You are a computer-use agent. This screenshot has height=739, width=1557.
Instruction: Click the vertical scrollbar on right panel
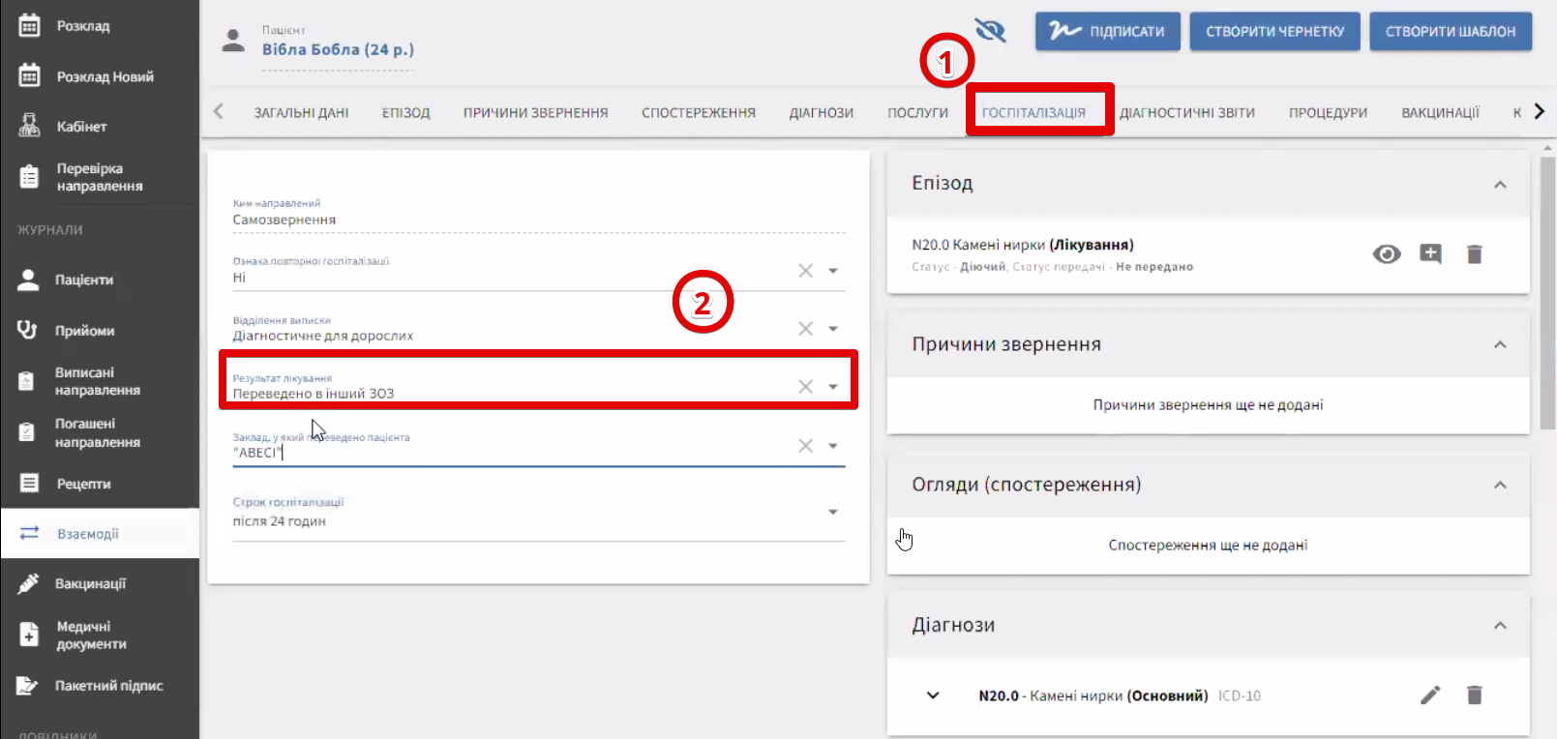click(x=1547, y=290)
